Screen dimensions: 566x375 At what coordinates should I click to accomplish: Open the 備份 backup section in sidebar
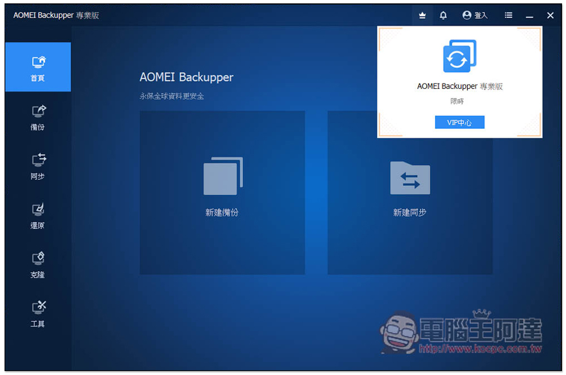coord(38,117)
